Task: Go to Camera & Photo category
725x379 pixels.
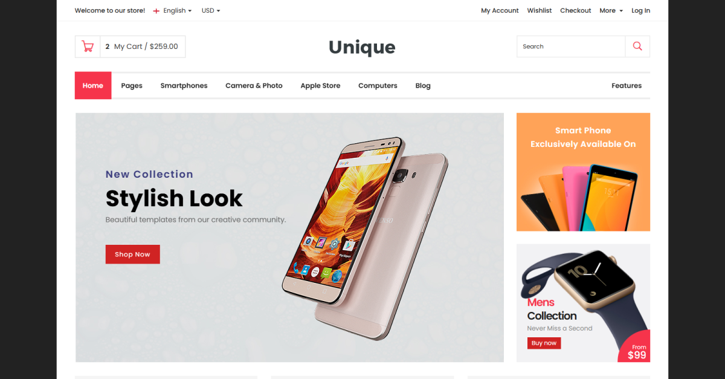Action: [254, 86]
